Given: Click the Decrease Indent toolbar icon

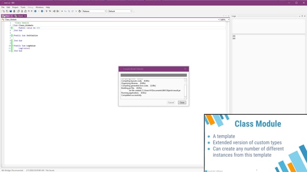Looking at the screenshot, I should pyautogui.click(x=54, y=11).
